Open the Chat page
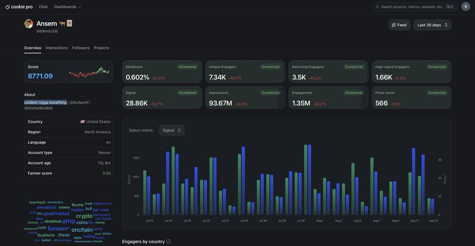Screen dimensions: 475x246 point(43,7)
